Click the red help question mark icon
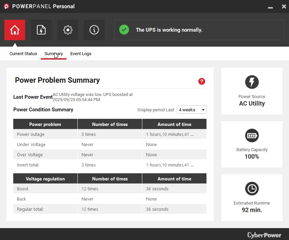Image resolution: width=289 pixels, height=240 pixels. tap(202, 81)
